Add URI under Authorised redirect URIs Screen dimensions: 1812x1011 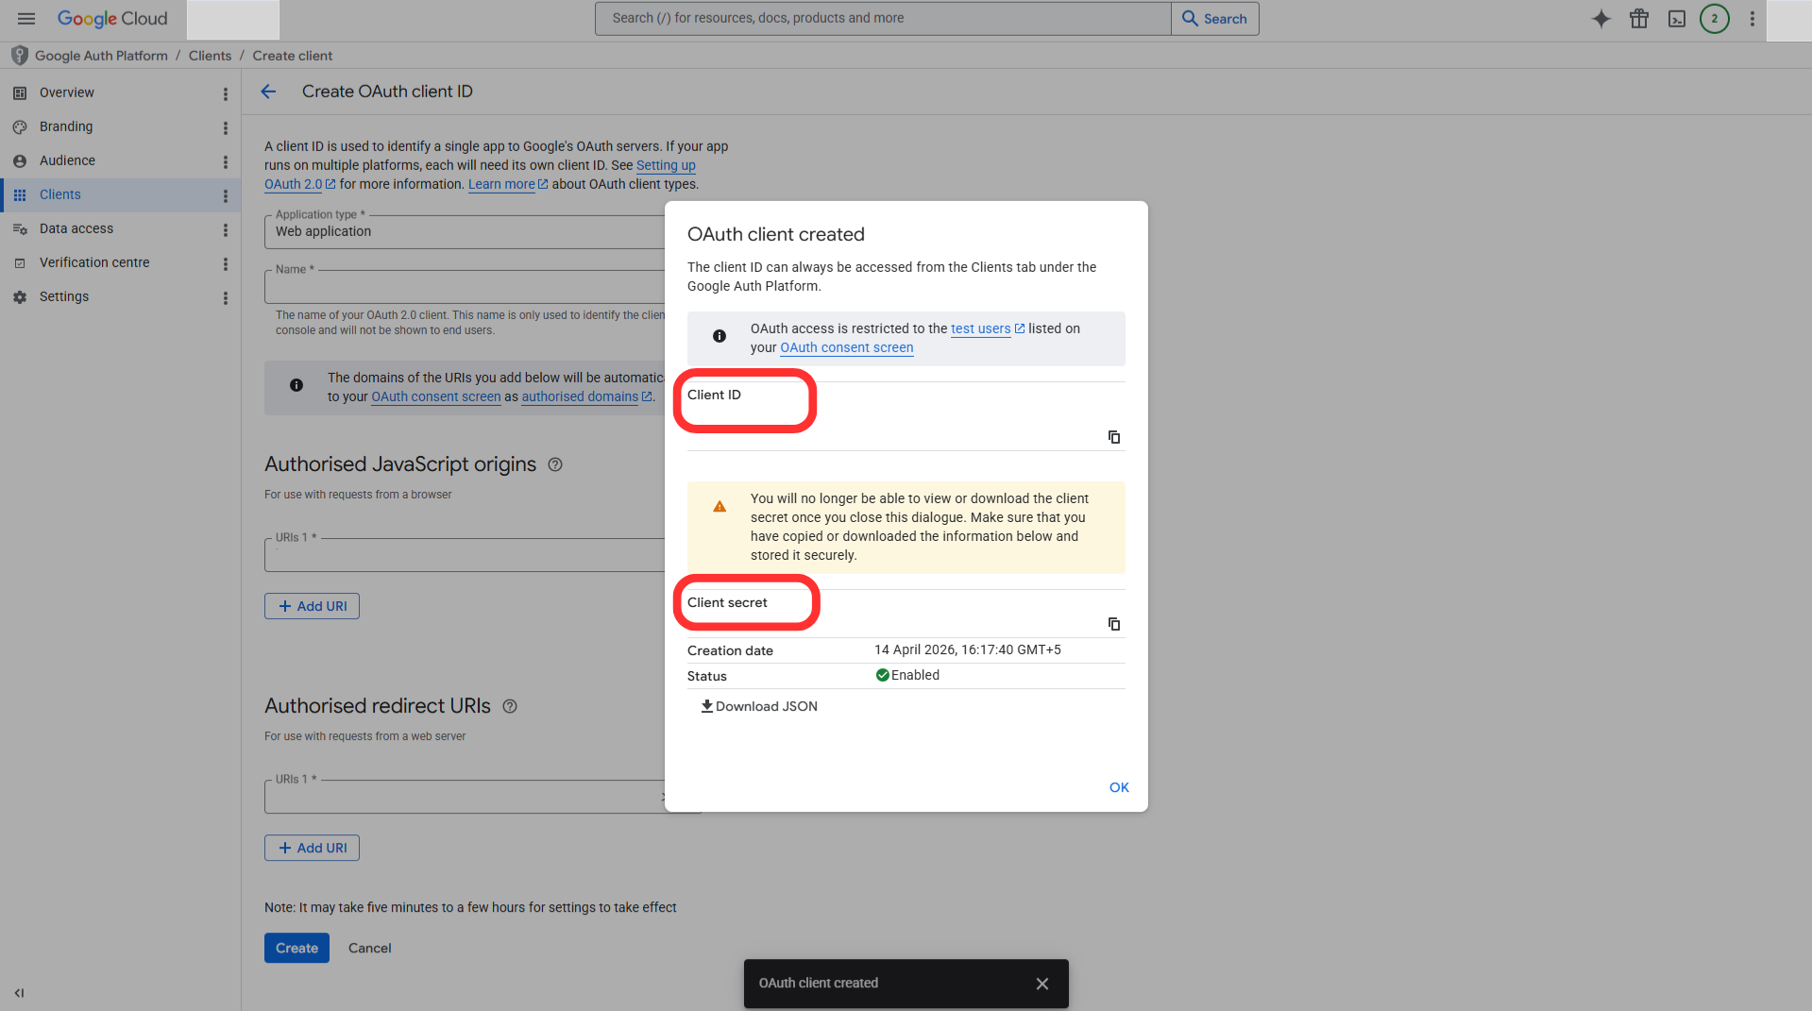[x=312, y=848]
